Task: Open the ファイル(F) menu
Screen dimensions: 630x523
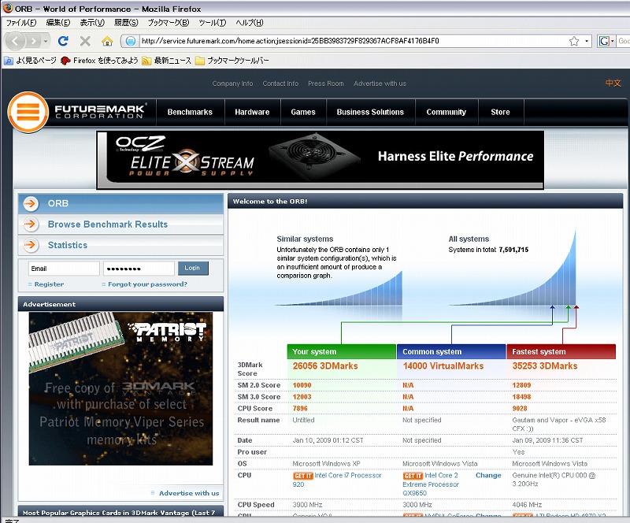Action: (21, 23)
